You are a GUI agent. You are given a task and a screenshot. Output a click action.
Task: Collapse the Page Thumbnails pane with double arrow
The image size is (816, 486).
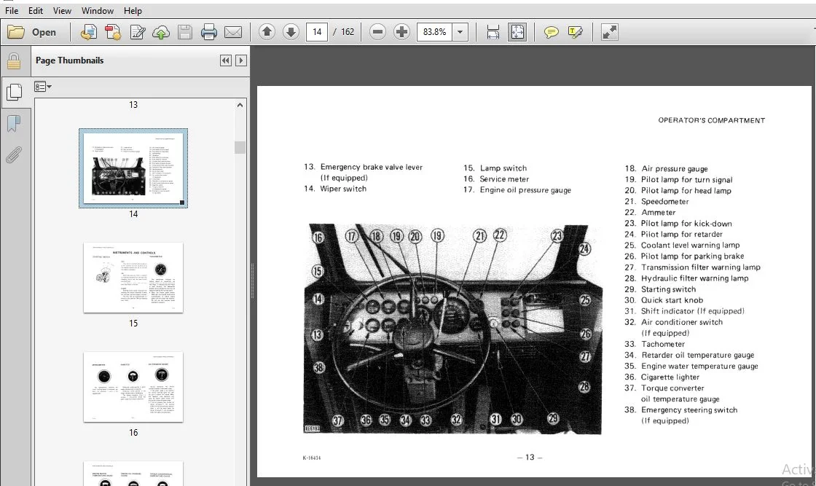click(x=225, y=60)
